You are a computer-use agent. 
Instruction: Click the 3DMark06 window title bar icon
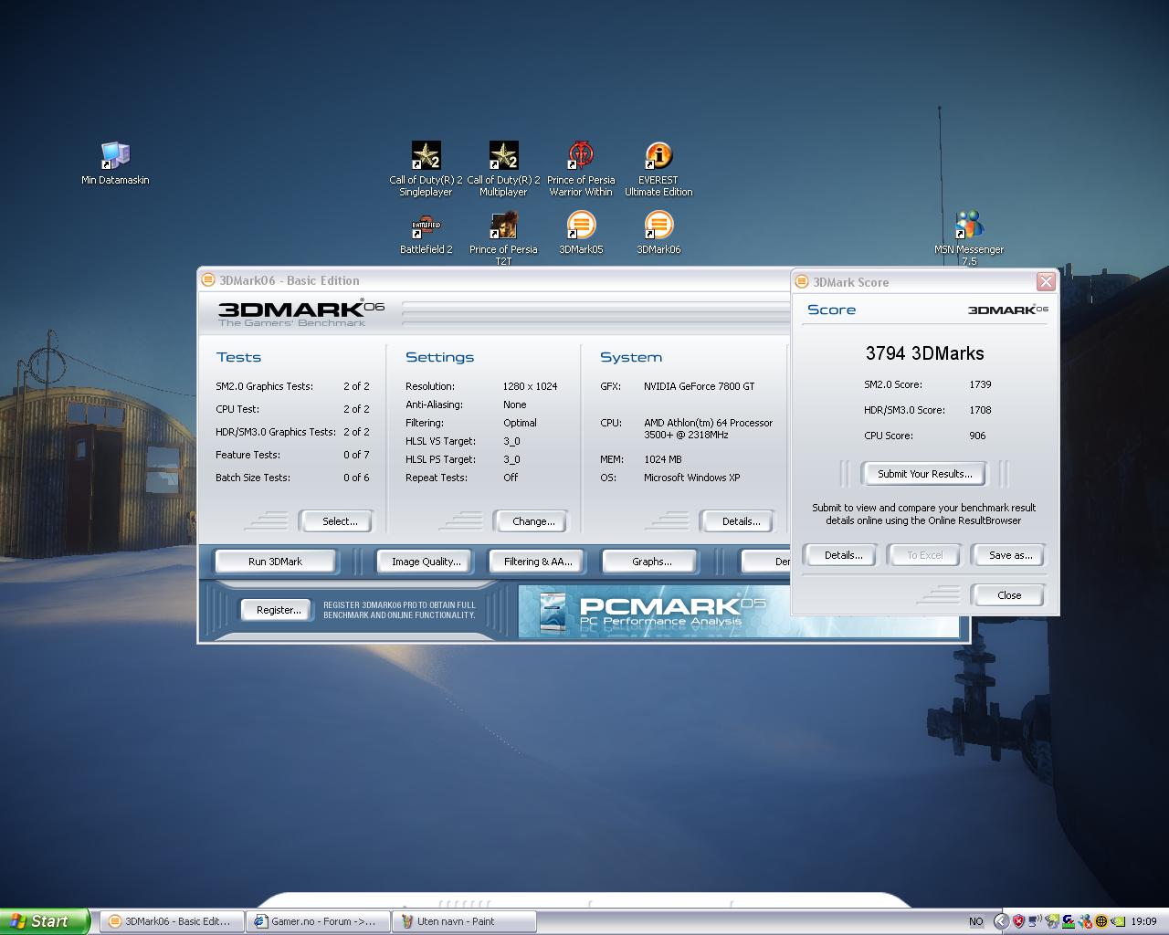tap(208, 280)
